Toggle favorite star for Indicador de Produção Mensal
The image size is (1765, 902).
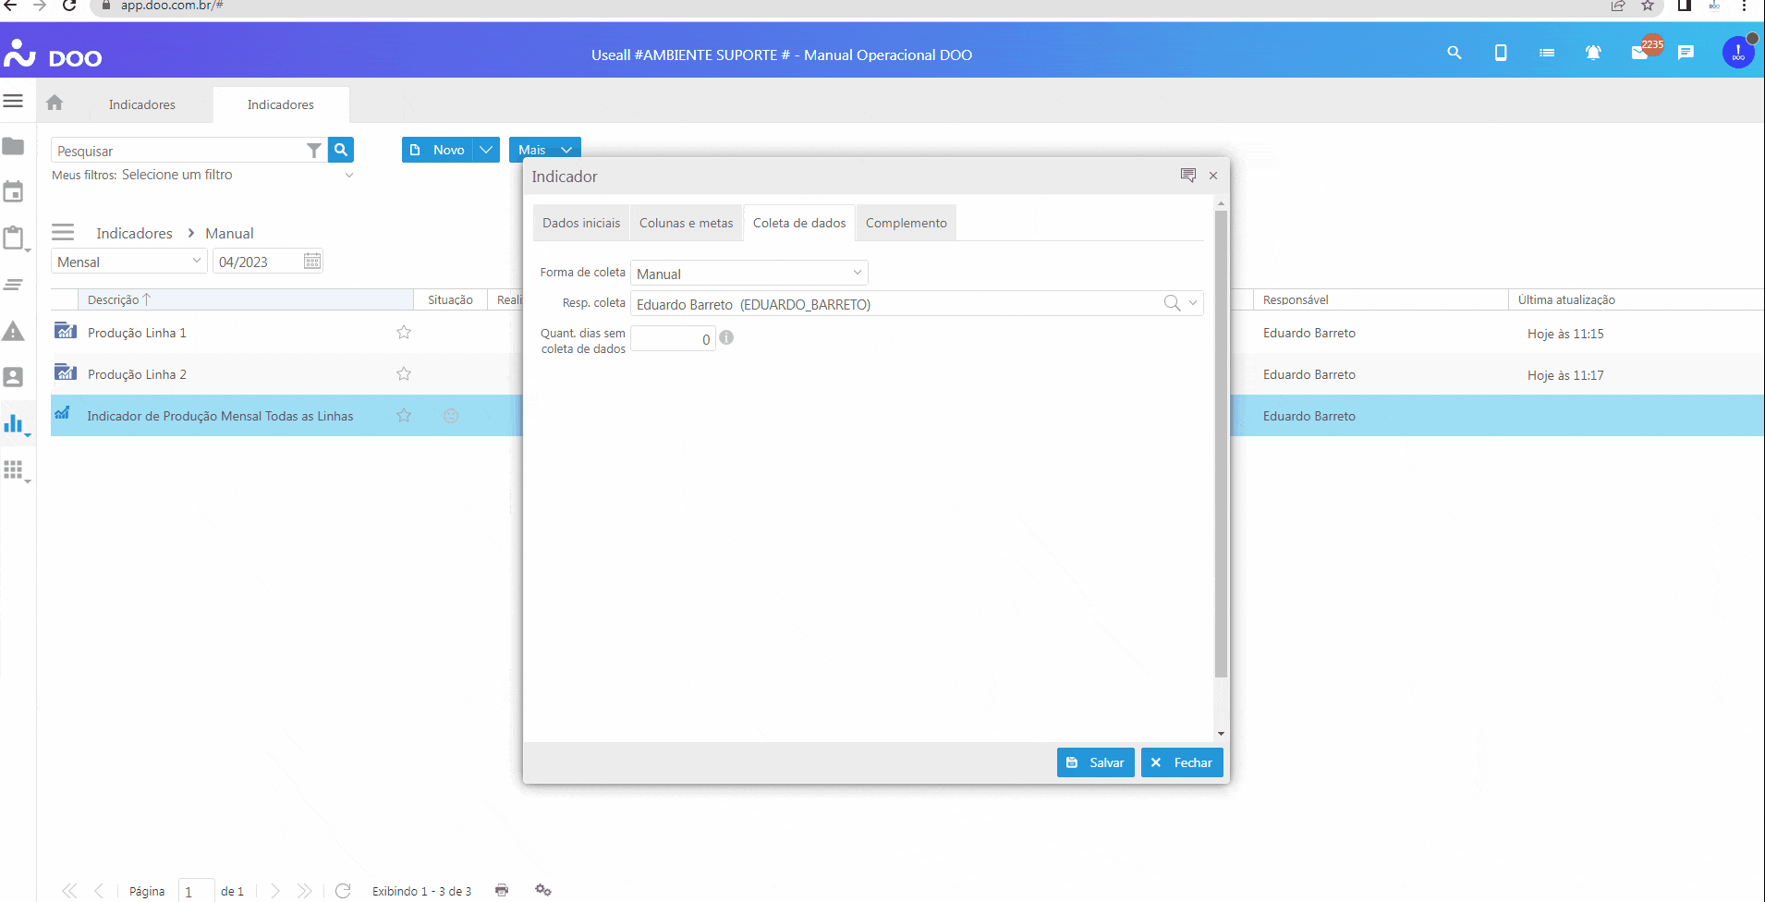[x=404, y=416]
